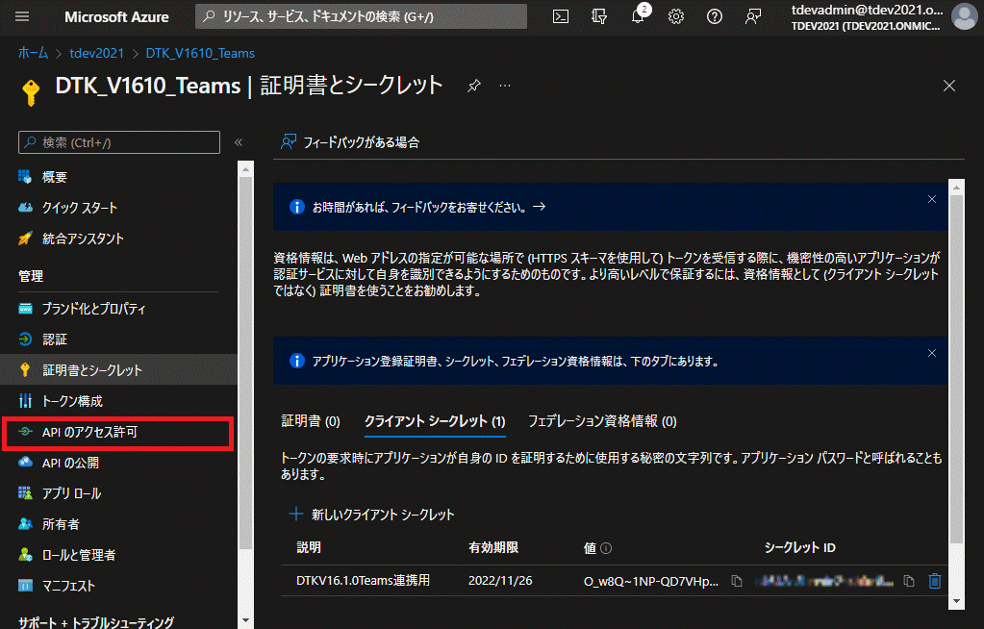Open the more options ellipsis

(505, 86)
